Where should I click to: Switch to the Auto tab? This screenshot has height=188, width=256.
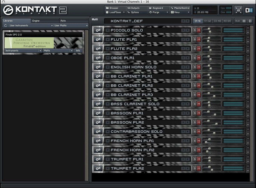(x=74, y=21)
